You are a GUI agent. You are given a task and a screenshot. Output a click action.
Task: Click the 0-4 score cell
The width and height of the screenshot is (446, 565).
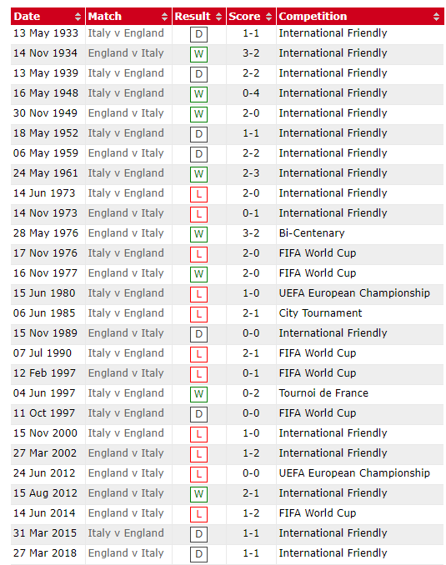click(251, 93)
